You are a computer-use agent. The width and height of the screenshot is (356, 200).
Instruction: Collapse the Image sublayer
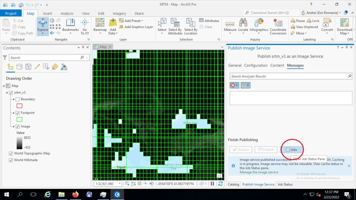(x=14, y=127)
